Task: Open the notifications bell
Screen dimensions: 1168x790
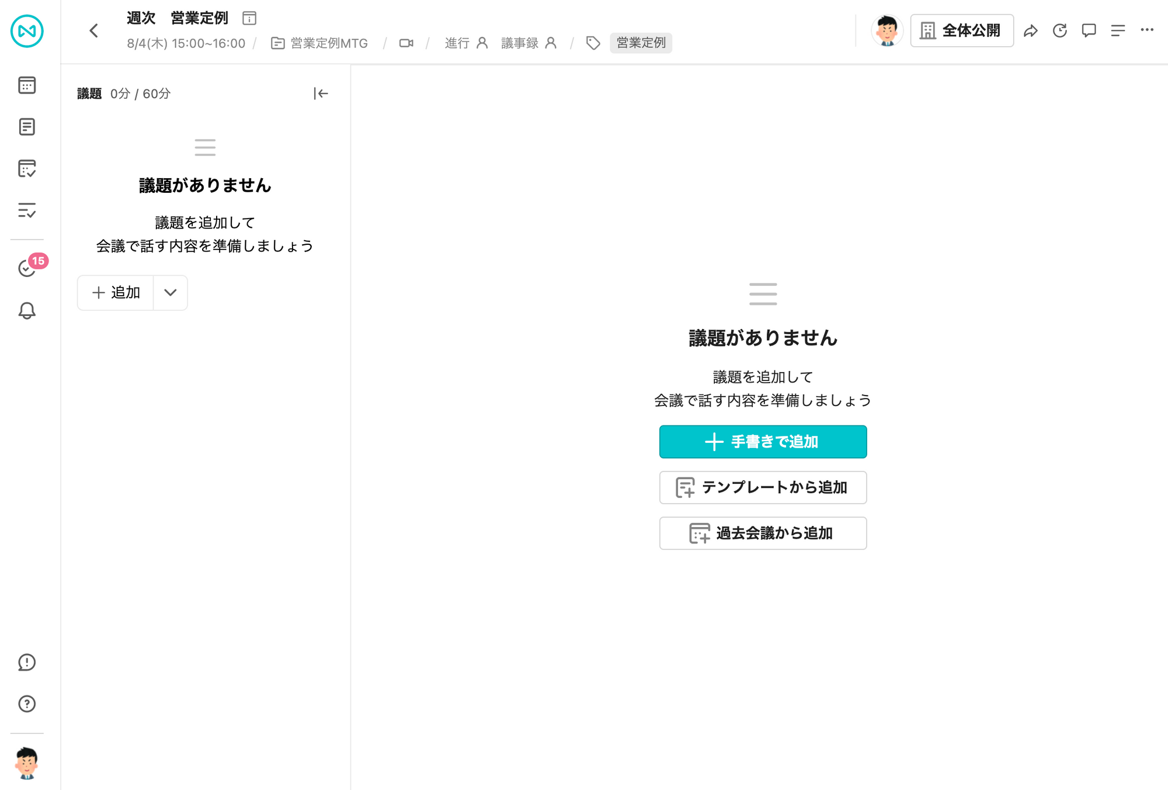Action: click(27, 310)
